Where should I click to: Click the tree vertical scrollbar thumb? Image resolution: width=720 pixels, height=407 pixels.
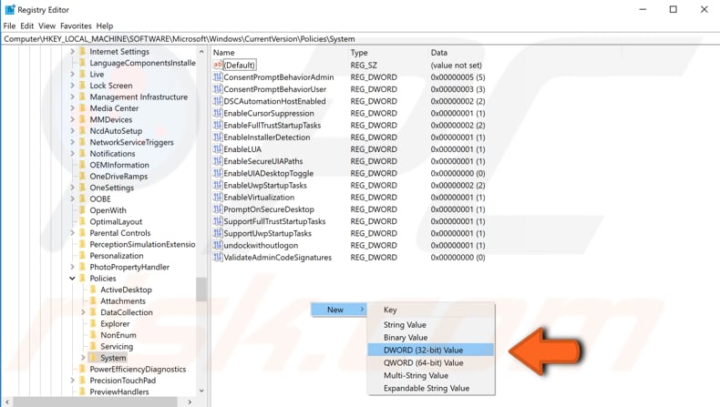[201, 290]
